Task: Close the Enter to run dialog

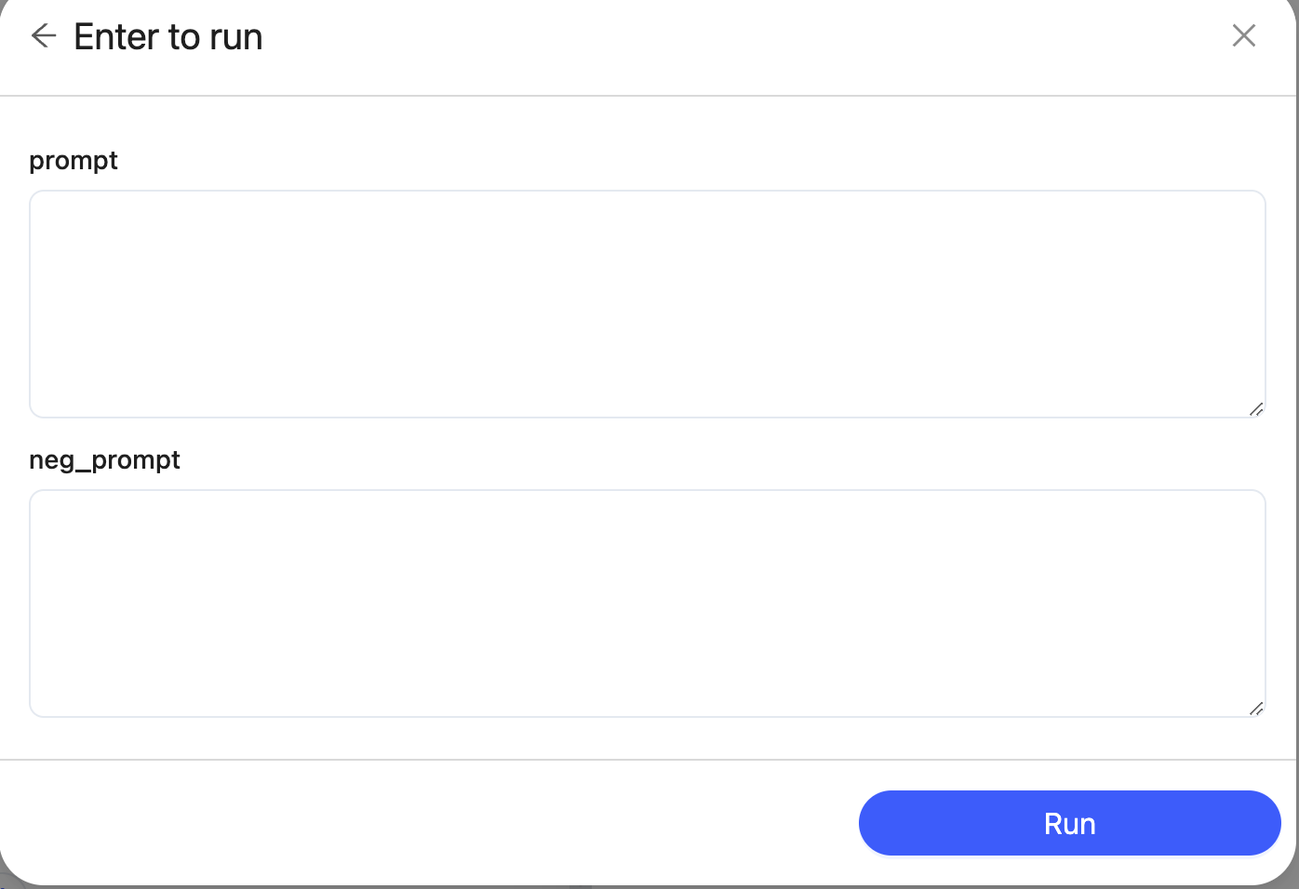Action: (x=1243, y=36)
